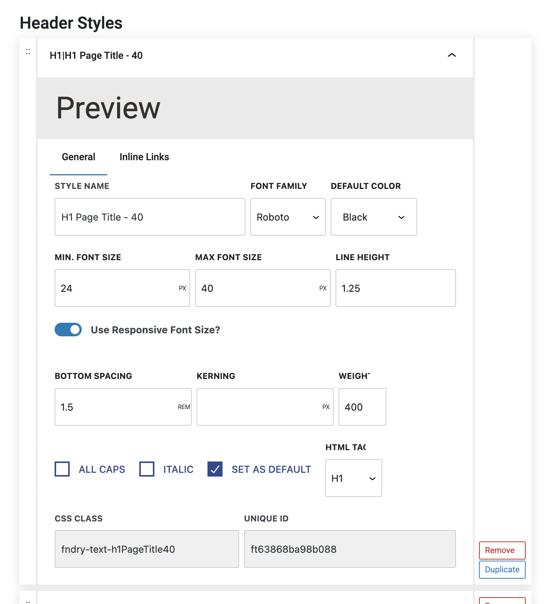Click the Style Name input field
This screenshot has height=604, width=549.
click(x=150, y=217)
